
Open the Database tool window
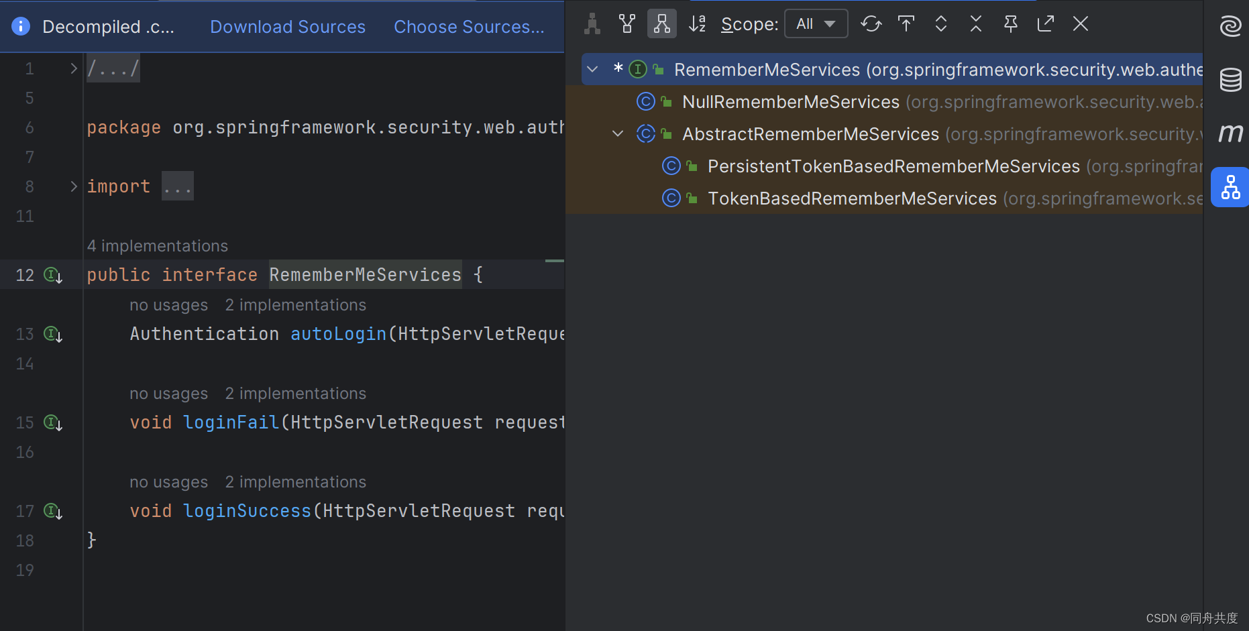tap(1230, 80)
